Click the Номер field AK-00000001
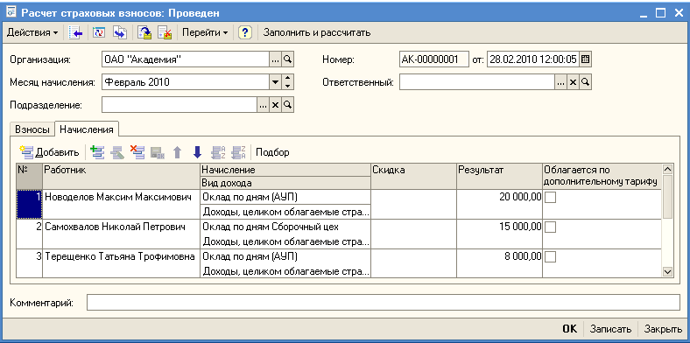Viewport: 690px width, 343px height. pyautogui.click(x=434, y=59)
